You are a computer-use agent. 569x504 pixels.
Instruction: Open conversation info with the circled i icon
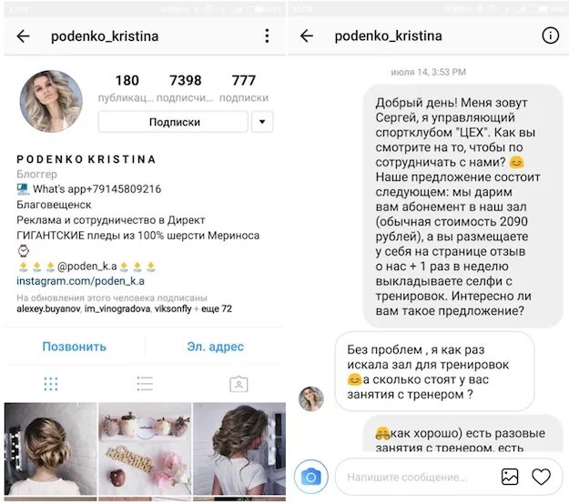point(550,35)
